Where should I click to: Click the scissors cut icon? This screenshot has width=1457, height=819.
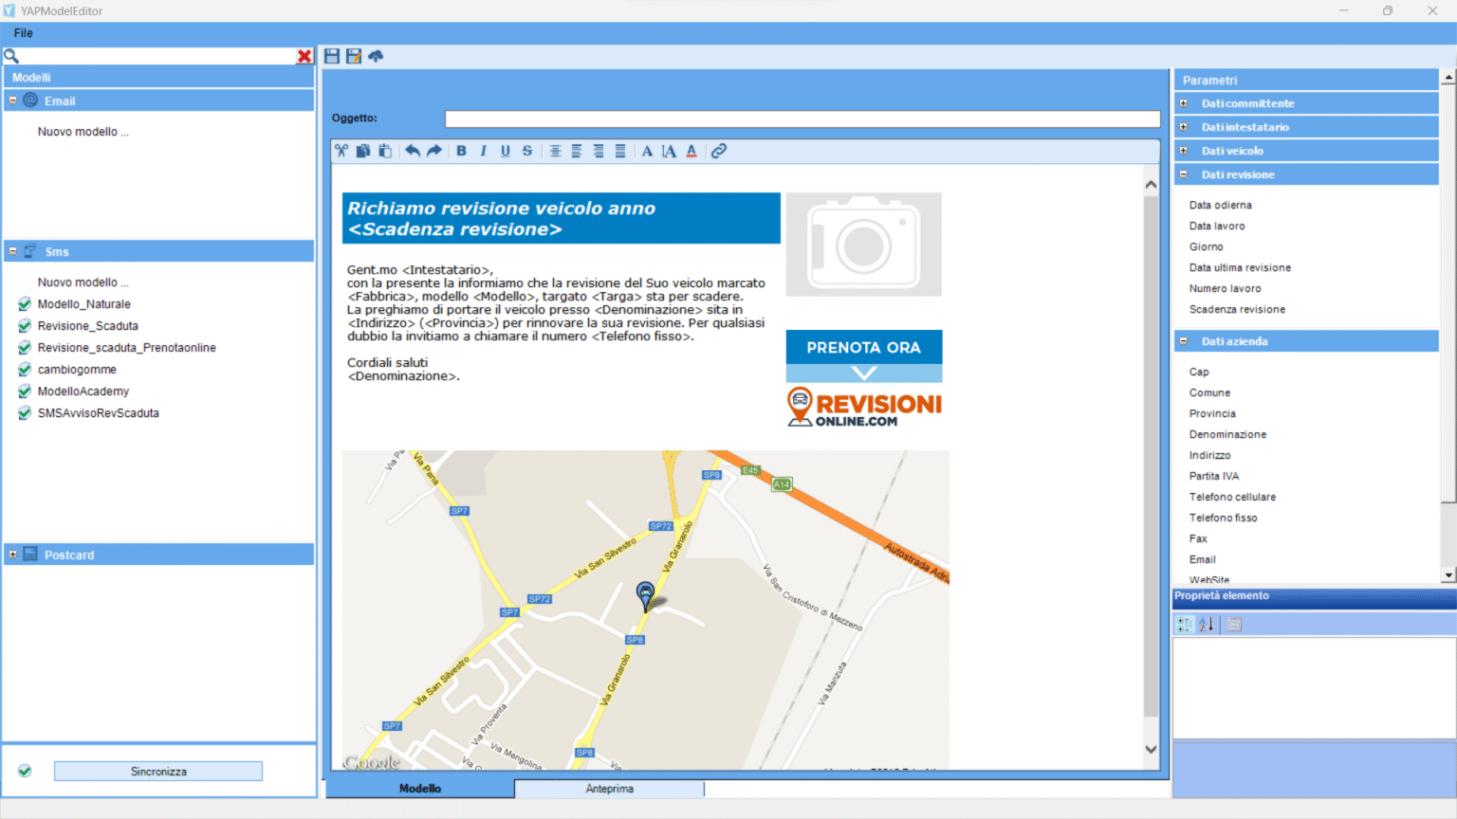click(341, 151)
